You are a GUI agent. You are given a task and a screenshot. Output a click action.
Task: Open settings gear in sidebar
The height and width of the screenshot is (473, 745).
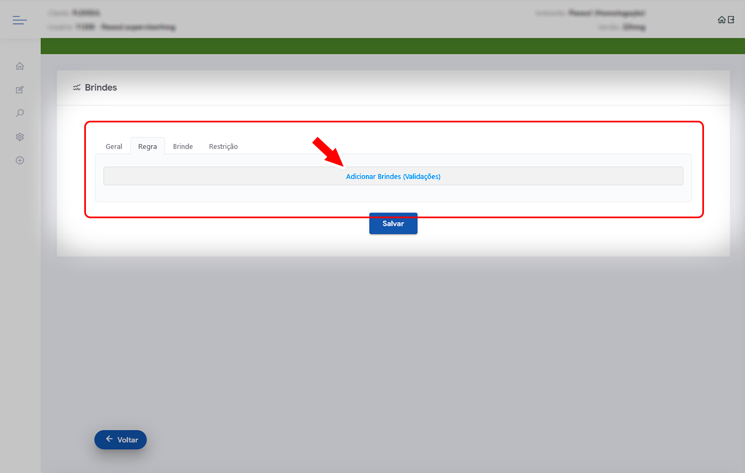click(x=20, y=137)
